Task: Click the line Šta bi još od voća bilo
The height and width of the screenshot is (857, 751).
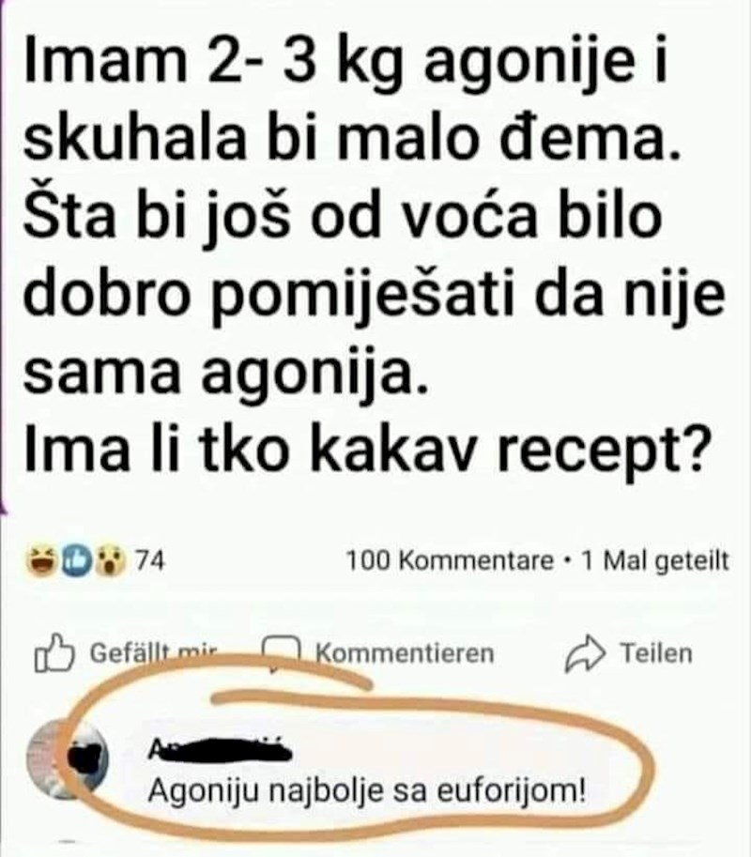Action: pyautogui.click(x=343, y=217)
